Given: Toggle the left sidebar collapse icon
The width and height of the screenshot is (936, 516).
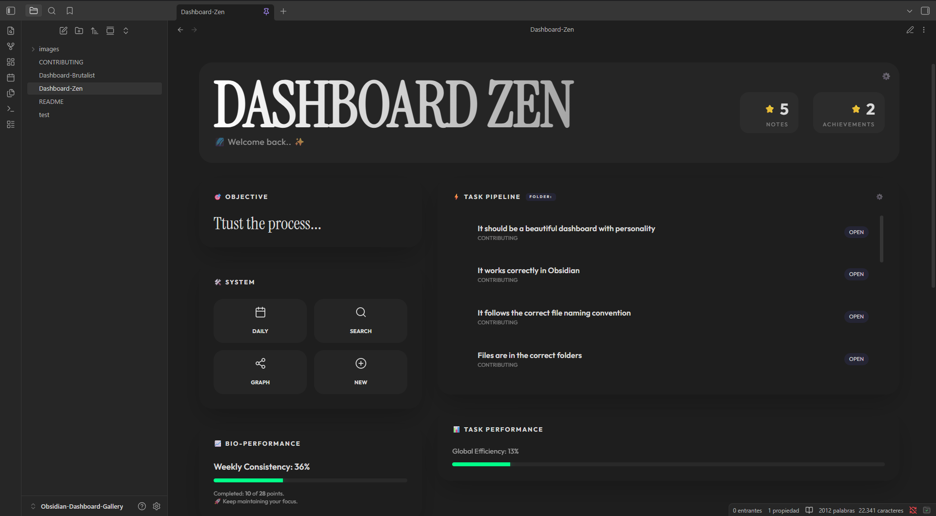Looking at the screenshot, I should (x=11, y=11).
